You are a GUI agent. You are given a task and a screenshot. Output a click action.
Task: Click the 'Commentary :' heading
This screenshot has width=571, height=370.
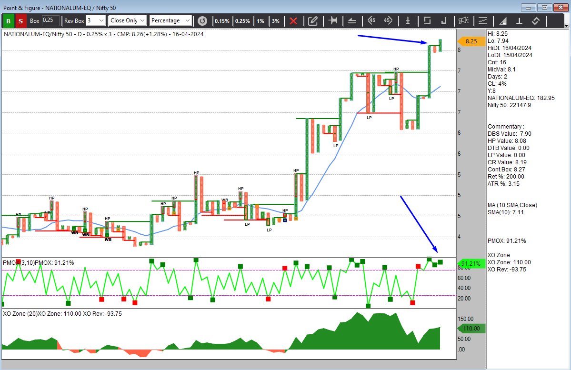point(506,127)
